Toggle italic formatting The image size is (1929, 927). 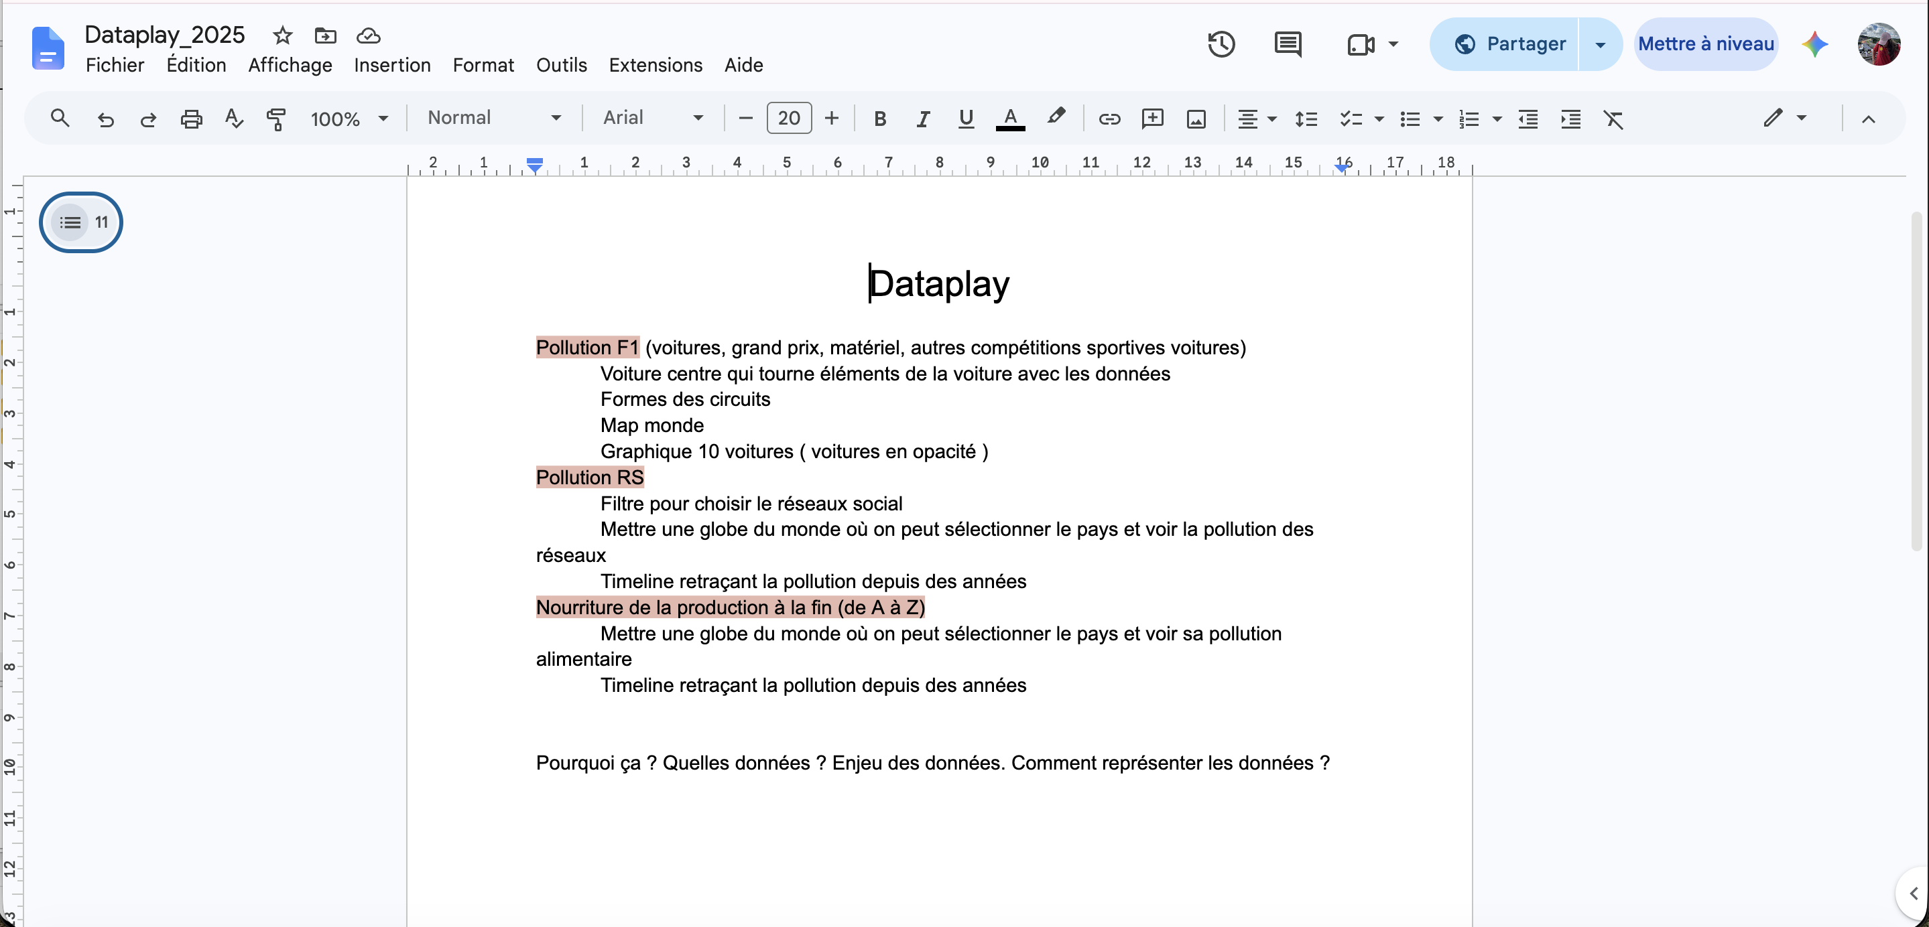click(x=922, y=118)
